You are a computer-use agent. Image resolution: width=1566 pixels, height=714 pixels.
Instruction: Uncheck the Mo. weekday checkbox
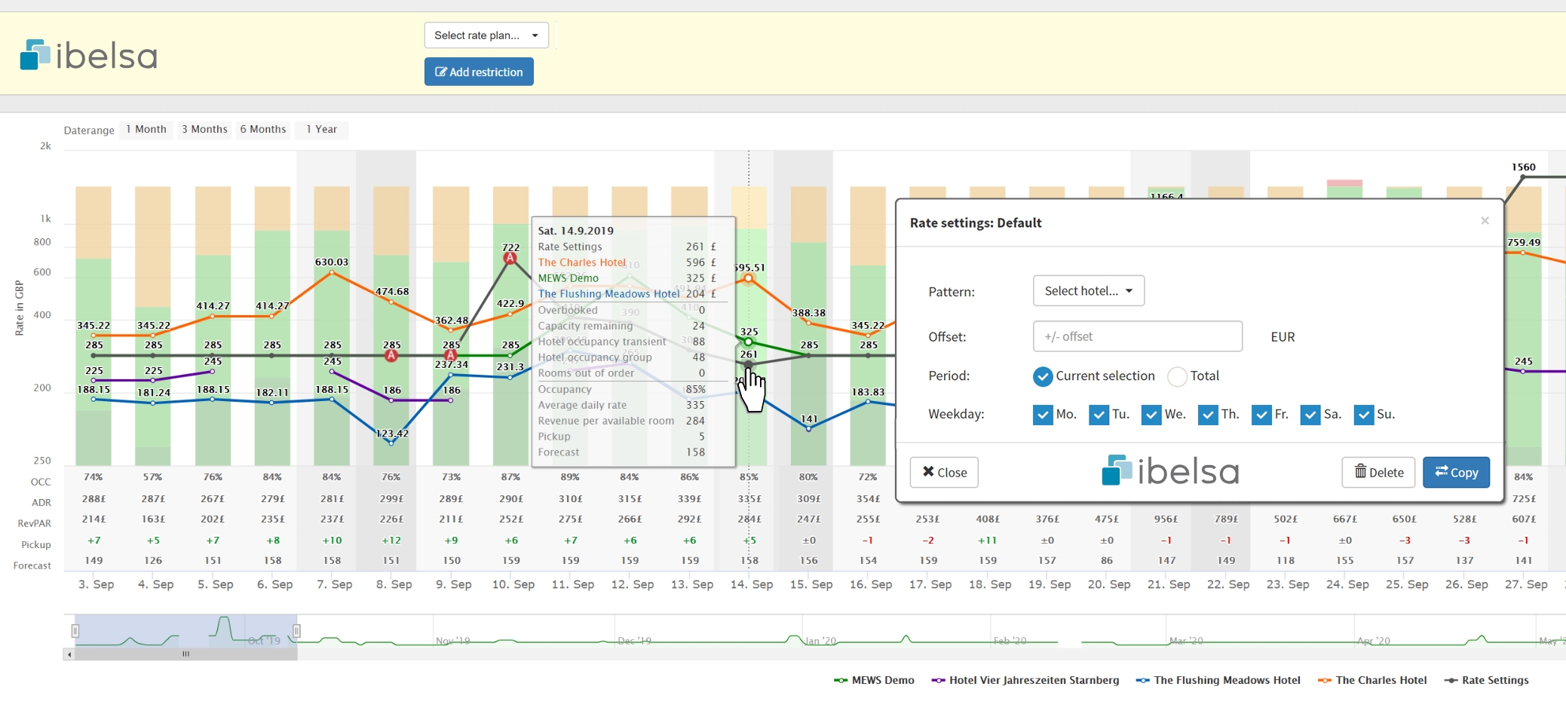tap(1043, 415)
